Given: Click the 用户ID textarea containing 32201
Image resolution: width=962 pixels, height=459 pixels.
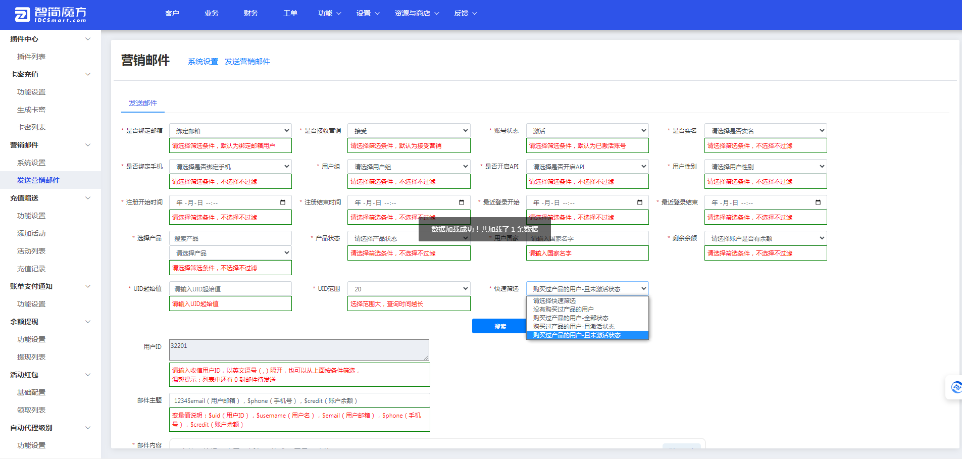Looking at the screenshot, I should 299,350.
